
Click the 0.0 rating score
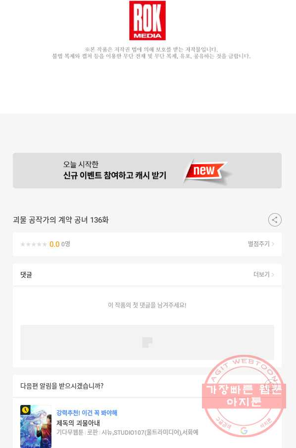tap(54, 244)
